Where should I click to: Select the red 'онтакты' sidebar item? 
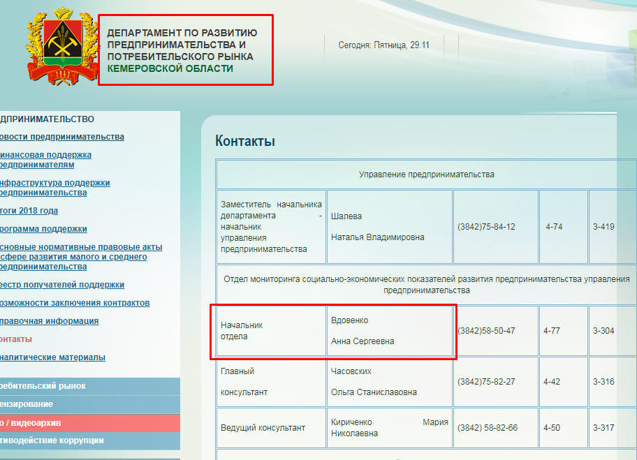point(16,339)
